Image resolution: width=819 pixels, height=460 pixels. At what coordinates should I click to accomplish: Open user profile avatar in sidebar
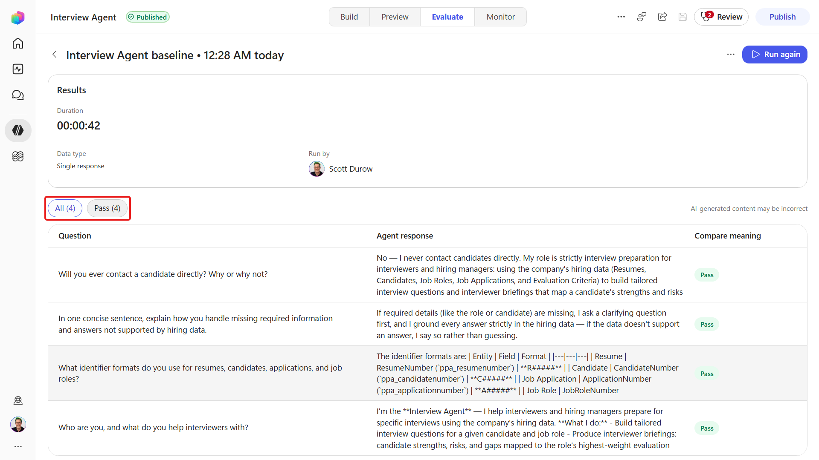click(x=18, y=424)
